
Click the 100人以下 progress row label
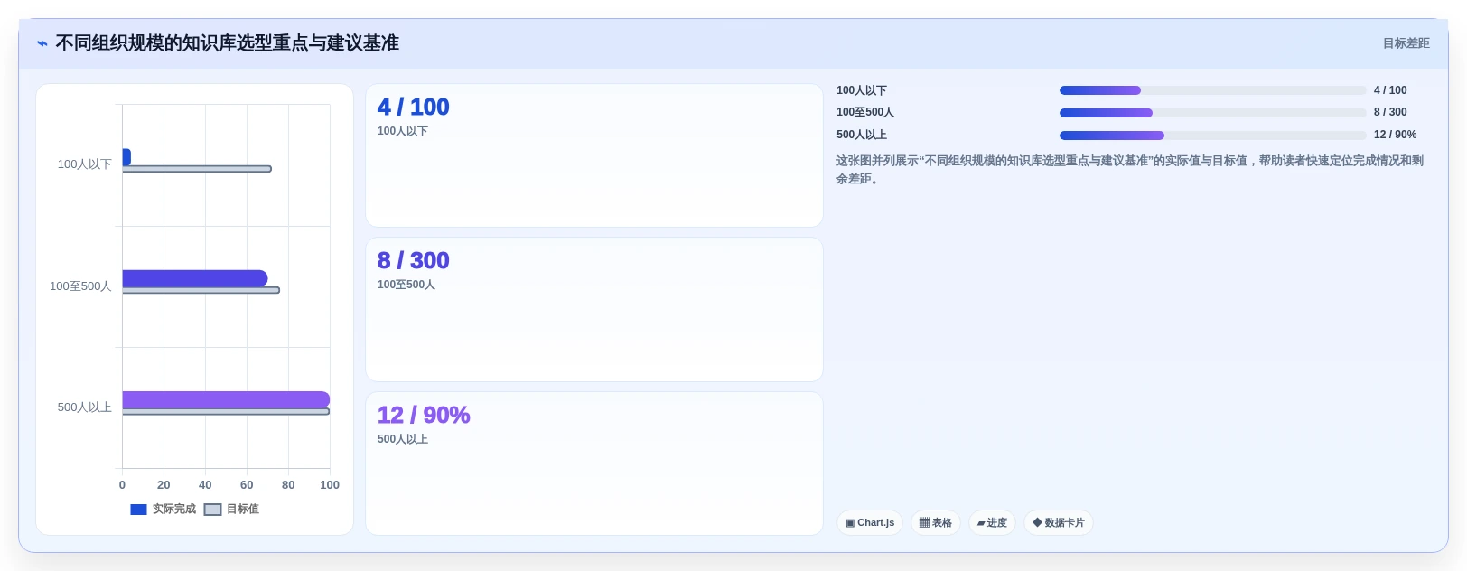coord(862,90)
